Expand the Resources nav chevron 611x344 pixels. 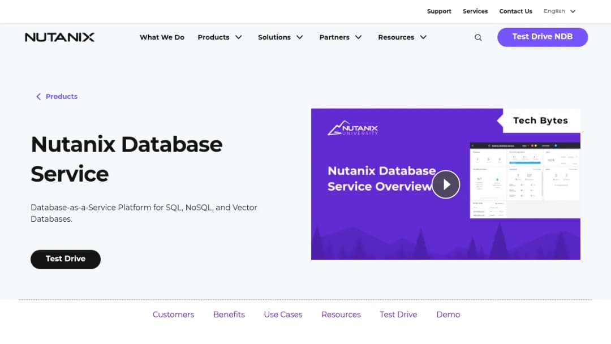click(x=423, y=37)
